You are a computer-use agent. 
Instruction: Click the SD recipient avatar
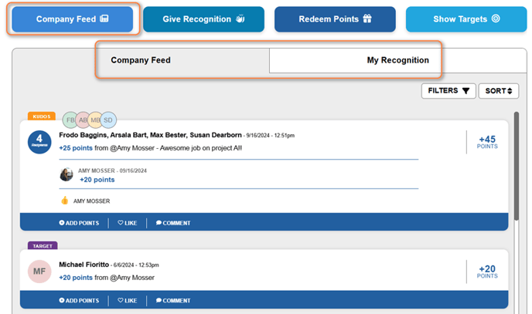tap(108, 120)
